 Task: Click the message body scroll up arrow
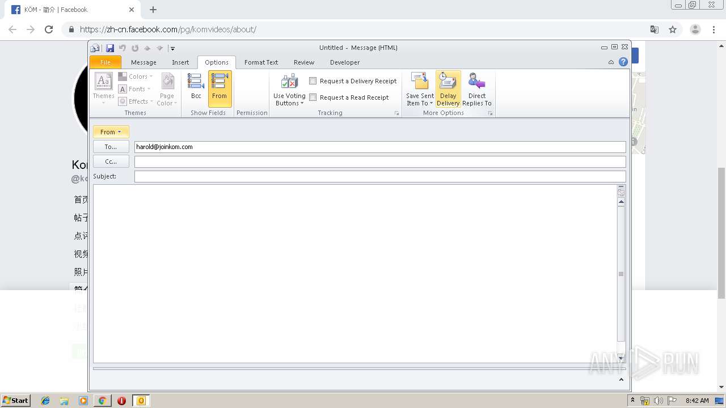tap(621, 202)
